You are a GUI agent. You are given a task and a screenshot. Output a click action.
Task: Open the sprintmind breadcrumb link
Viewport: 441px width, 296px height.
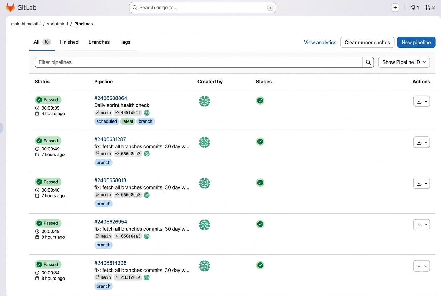click(x=58, y=24)
